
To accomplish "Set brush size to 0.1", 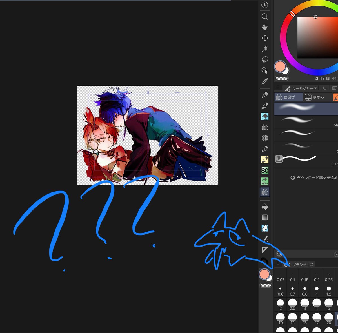I will [293, 276].
